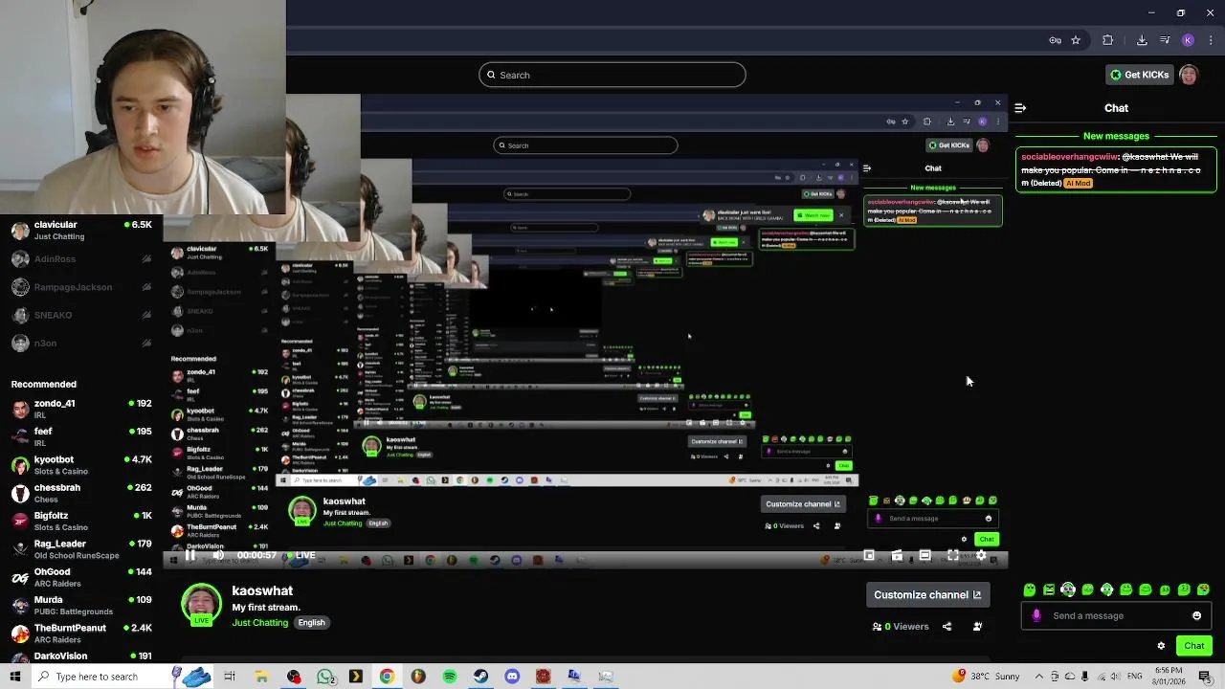
Task: Open picture-in-picture mini player
Action: click(x=869, y=555)
